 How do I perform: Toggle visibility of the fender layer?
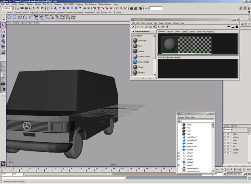tap(225, 153)
